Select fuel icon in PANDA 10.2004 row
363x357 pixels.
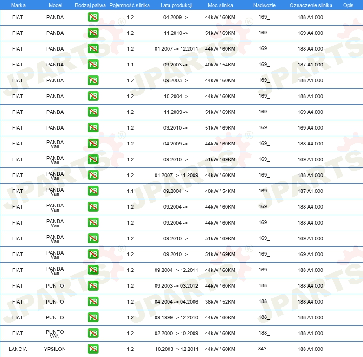(93, 96)
